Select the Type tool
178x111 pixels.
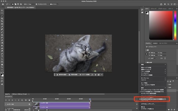2,56
